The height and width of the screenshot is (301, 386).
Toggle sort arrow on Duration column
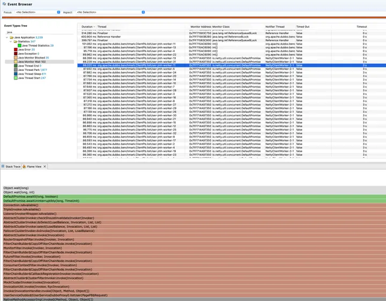pos(94,27)
